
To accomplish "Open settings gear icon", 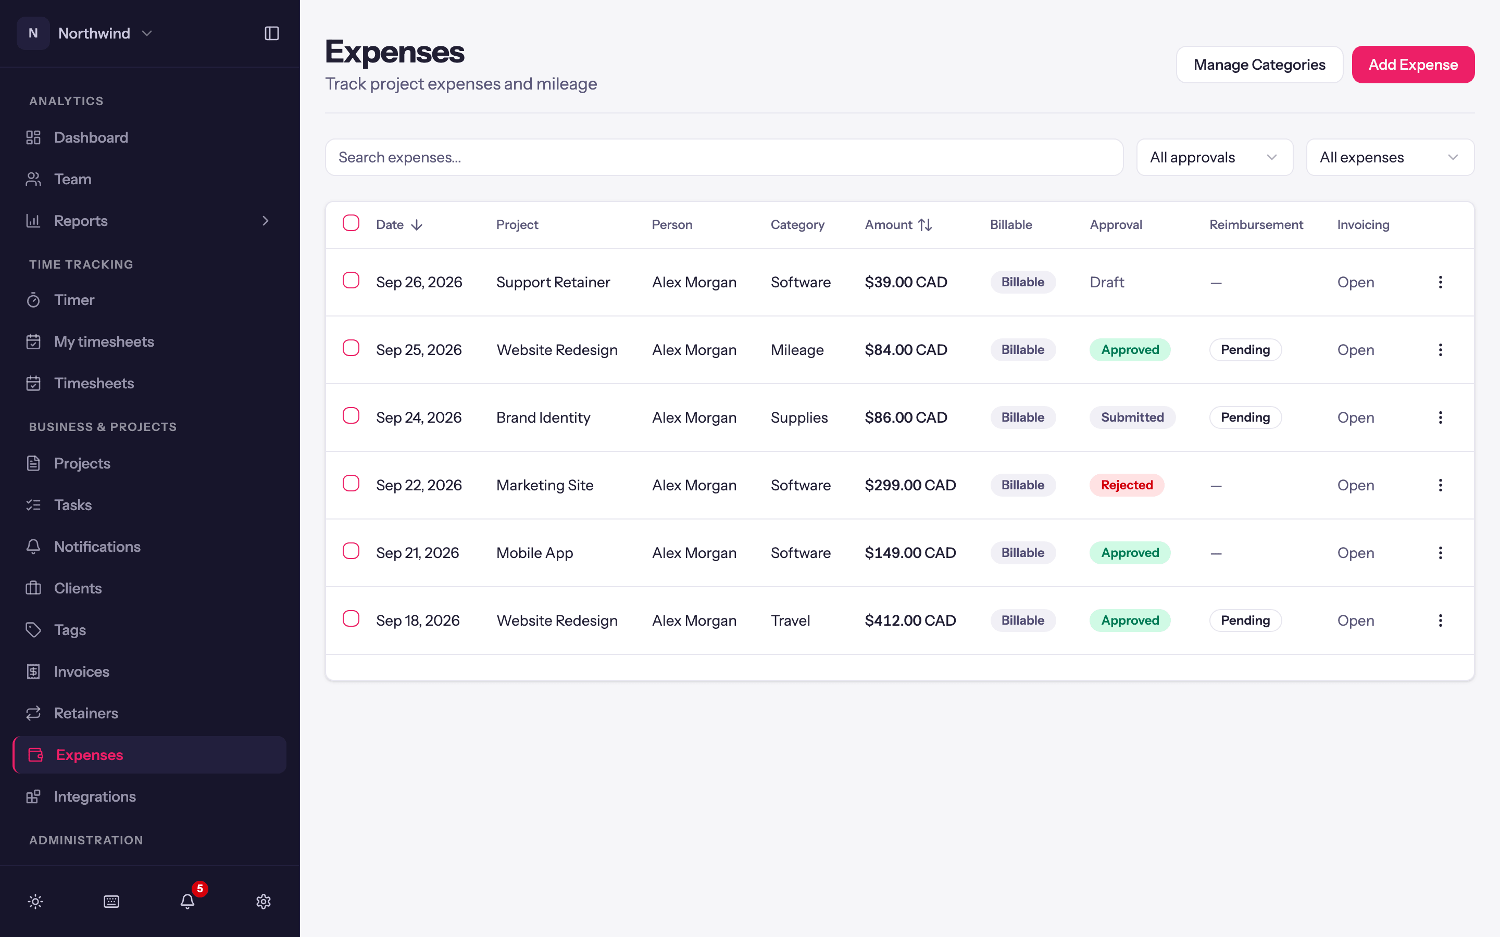I will click(x=264, y=902).
